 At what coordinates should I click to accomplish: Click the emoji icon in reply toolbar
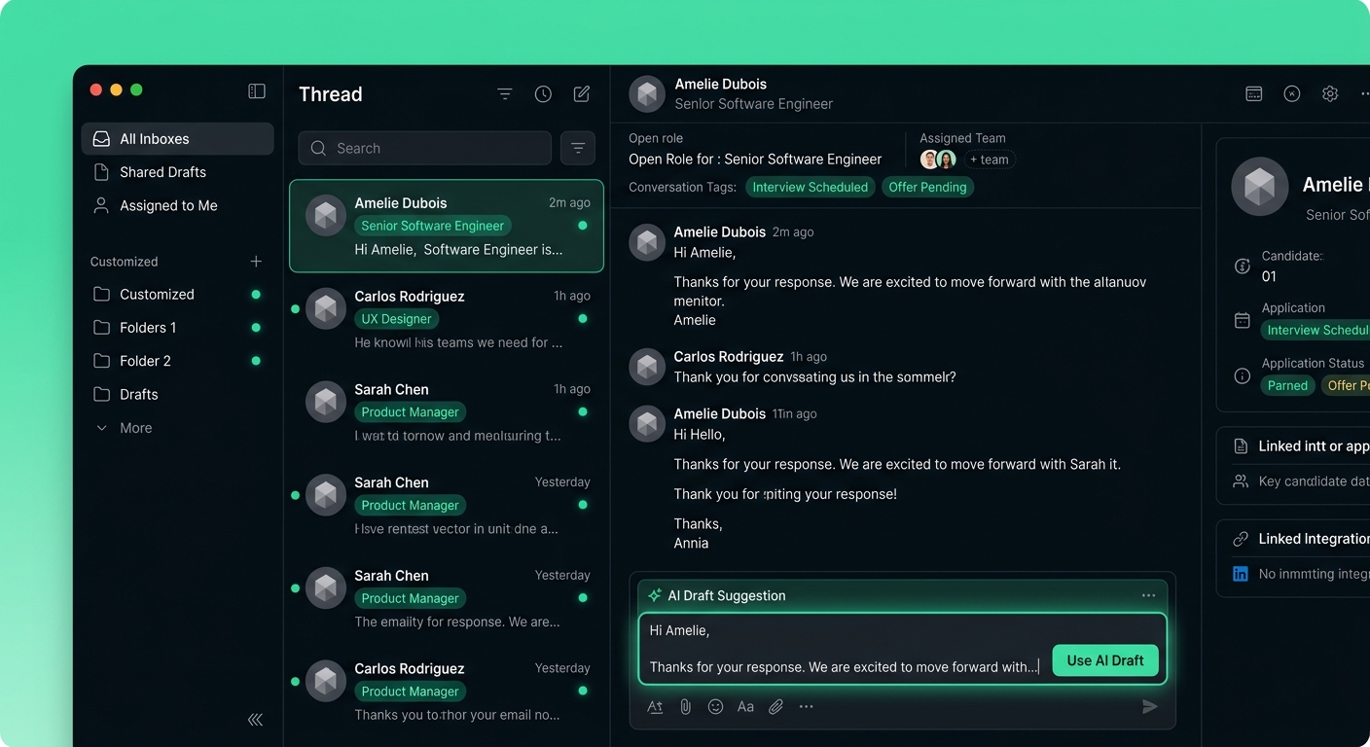715,707
